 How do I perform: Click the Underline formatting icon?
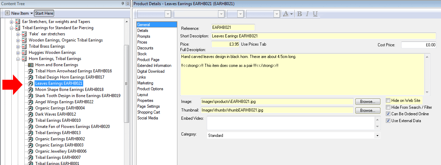point(315,14)
